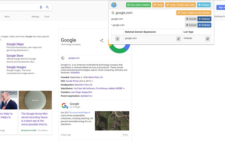Viewport: 225px width, 141px height.
Task: Click the voice search microphone icon
Action: [41, 7]
